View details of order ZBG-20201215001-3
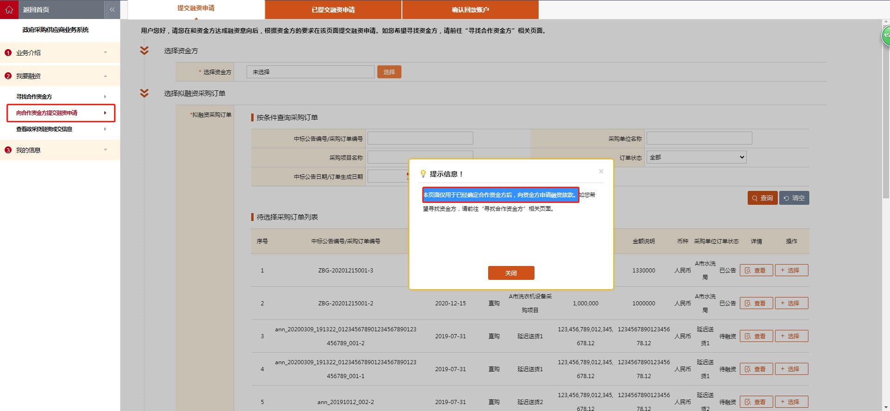Viewport: 890px width, 411px height. click(x=756, y=270)
